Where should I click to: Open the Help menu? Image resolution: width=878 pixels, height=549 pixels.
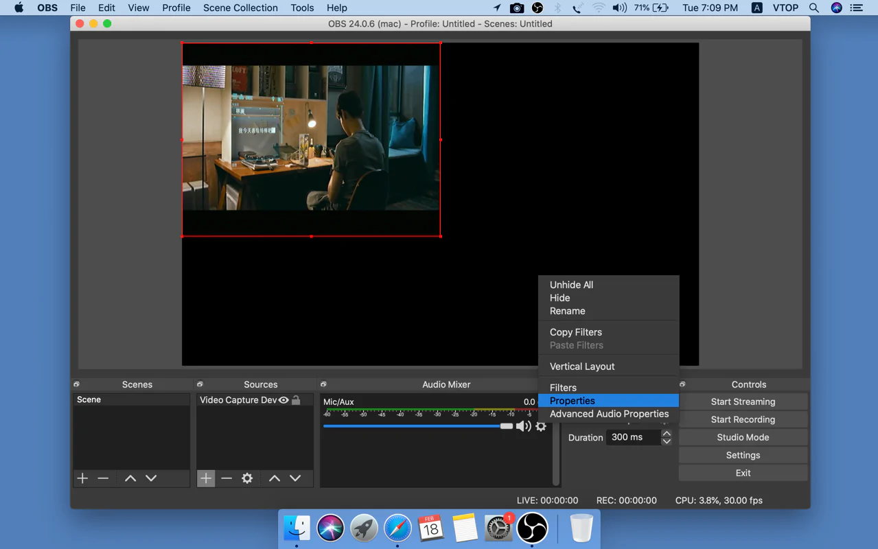[336, 8]
